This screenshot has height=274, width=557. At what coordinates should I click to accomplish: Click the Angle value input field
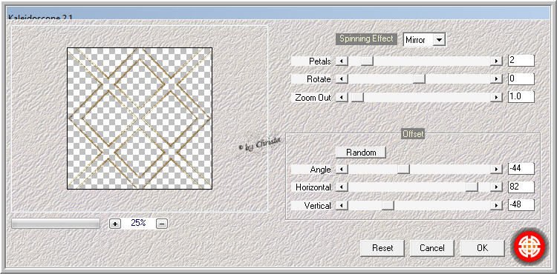pos(521,169)
